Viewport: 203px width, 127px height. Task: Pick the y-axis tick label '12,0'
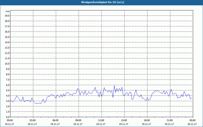coord(7,53)
